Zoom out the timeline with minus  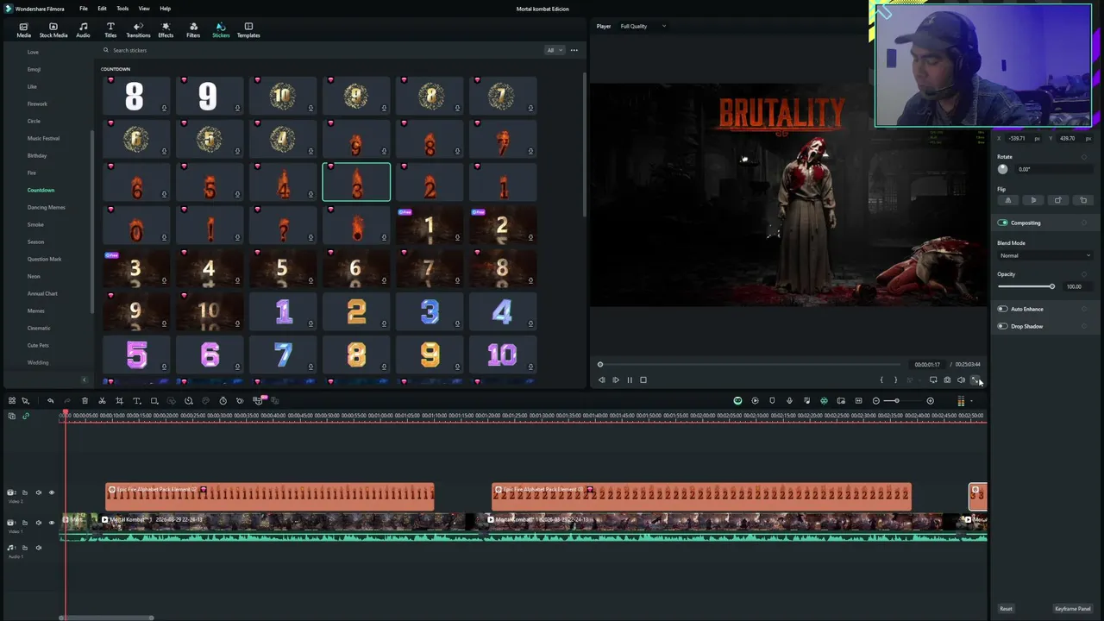[876, 400]
